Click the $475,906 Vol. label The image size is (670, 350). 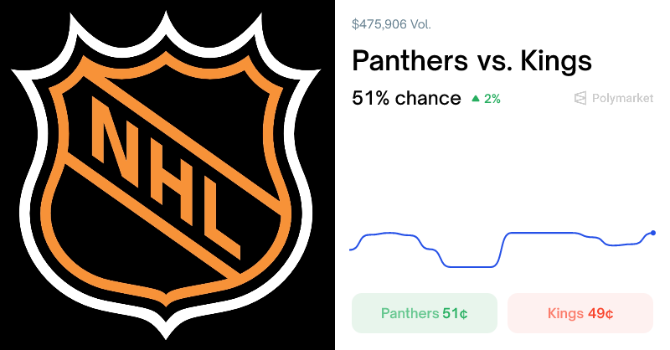point(391,24)
